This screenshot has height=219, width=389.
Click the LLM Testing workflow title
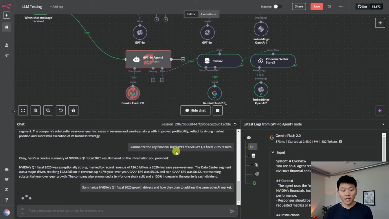[32, 7]
